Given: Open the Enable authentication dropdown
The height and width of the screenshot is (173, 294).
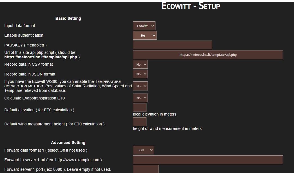Looking at the screenshot, I should coord(145,36).
